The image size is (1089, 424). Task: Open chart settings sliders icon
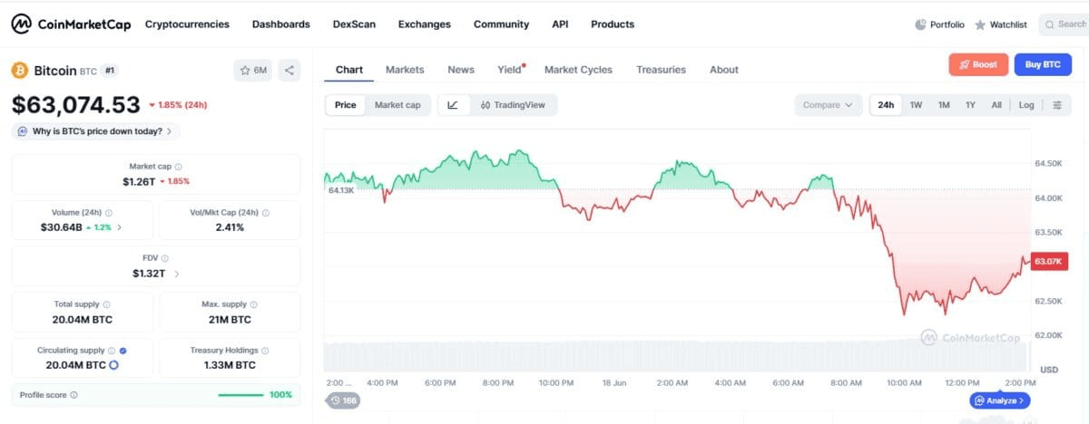coord(1057,105)
